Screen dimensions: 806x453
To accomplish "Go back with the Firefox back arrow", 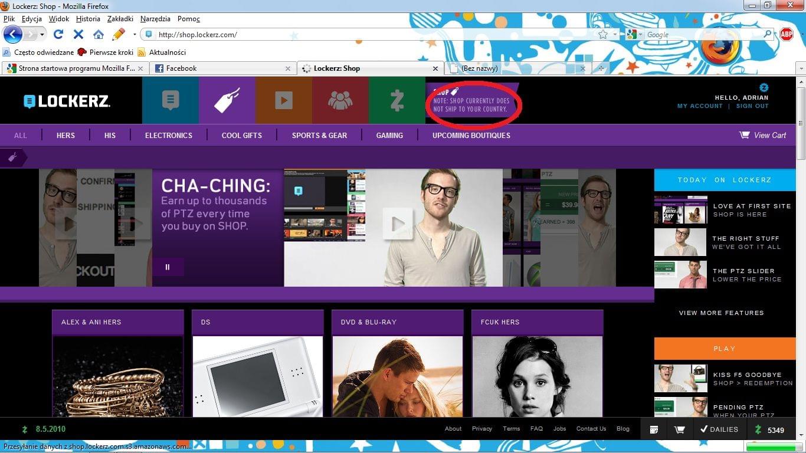I will click(x=12, y=34).
